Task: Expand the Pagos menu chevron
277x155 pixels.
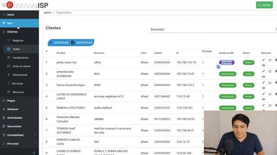Action: coord(35,101)
